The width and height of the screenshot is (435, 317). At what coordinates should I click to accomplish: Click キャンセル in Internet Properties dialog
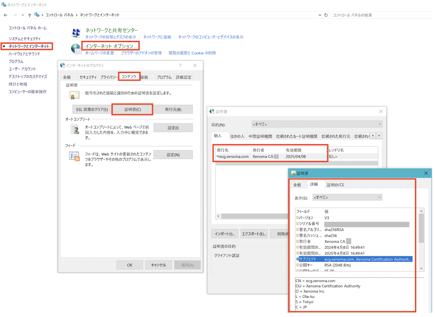coord(159,265)
